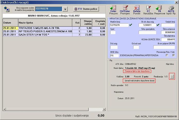Click the VESNA ODRČIĆ IŠEK doctor name
Image resolution: width=179 pixels, height=120 pixels.
point(151,39)
